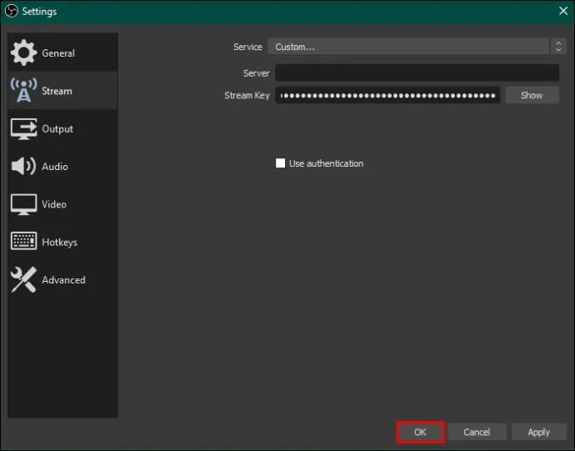Show the stream key
Viewport: 575px width, 451px height.
coord(532,95)
